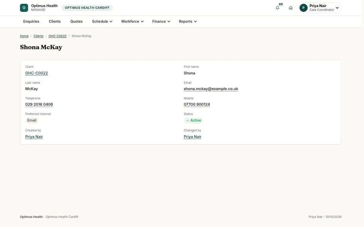364x227 pixels.
Task: Click the Home breadcrumb link
Action: tap(24, 36)
